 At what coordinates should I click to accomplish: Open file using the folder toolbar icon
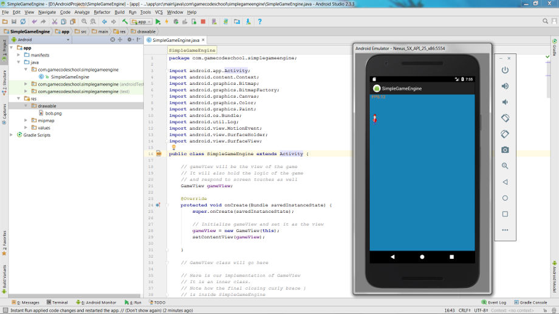(x=5, y=22)
